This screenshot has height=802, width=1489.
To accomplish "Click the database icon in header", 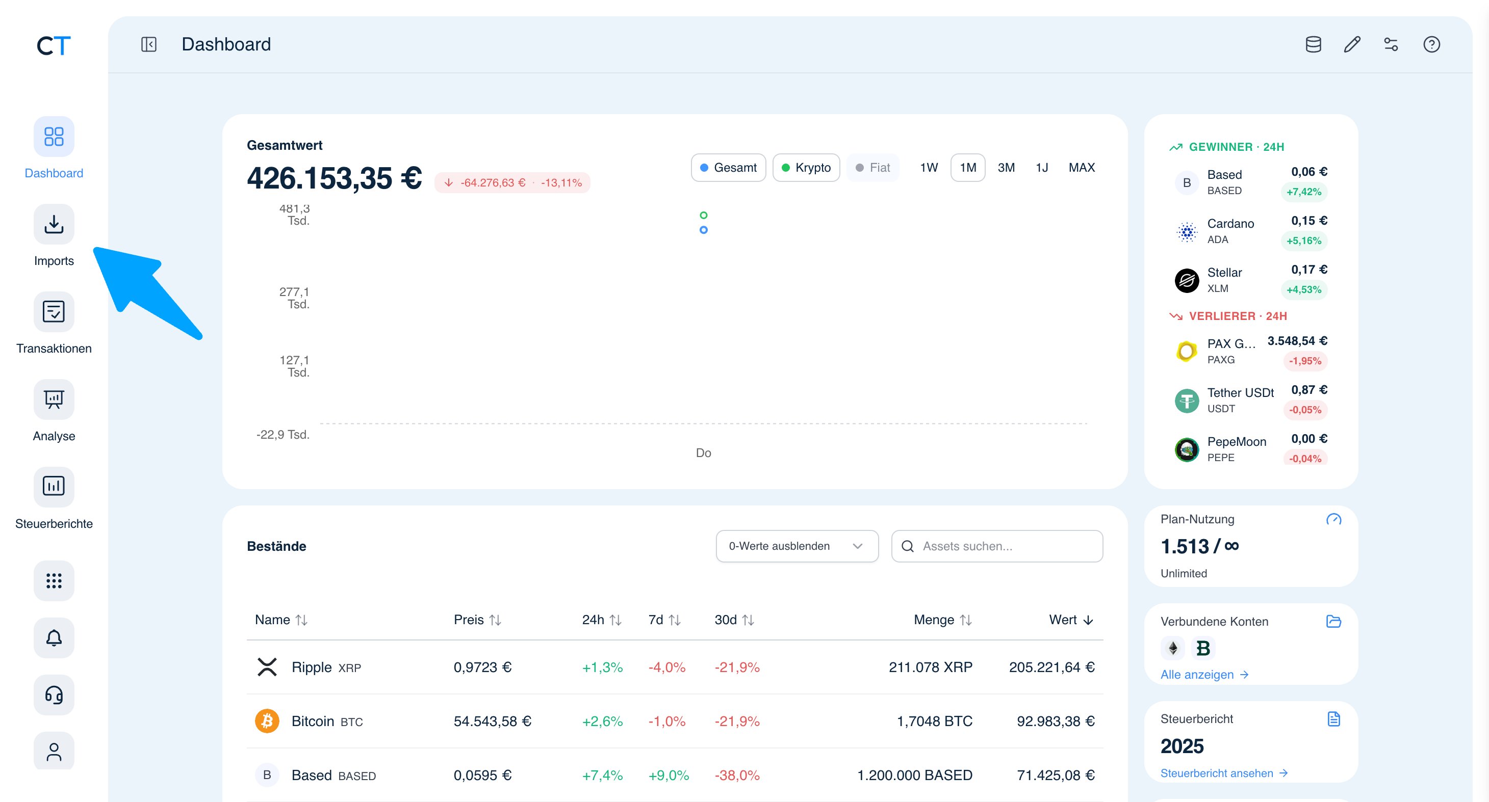I will click(1313, 44).
